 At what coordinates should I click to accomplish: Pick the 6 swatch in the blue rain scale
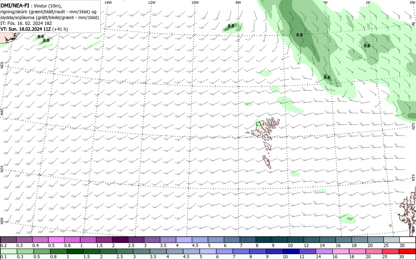coord(225,251)
